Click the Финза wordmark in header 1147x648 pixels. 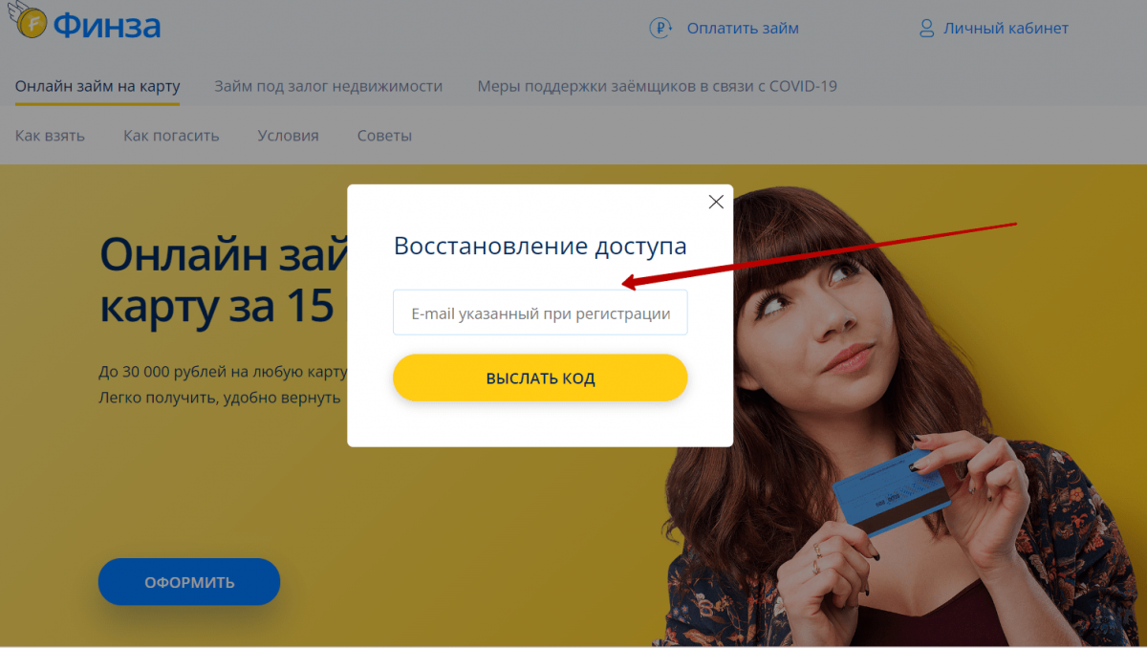[x=107, y=25]
